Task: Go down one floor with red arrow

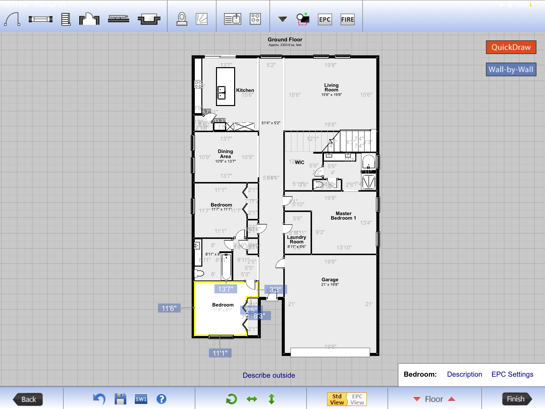Action: [x=417, y=399]
